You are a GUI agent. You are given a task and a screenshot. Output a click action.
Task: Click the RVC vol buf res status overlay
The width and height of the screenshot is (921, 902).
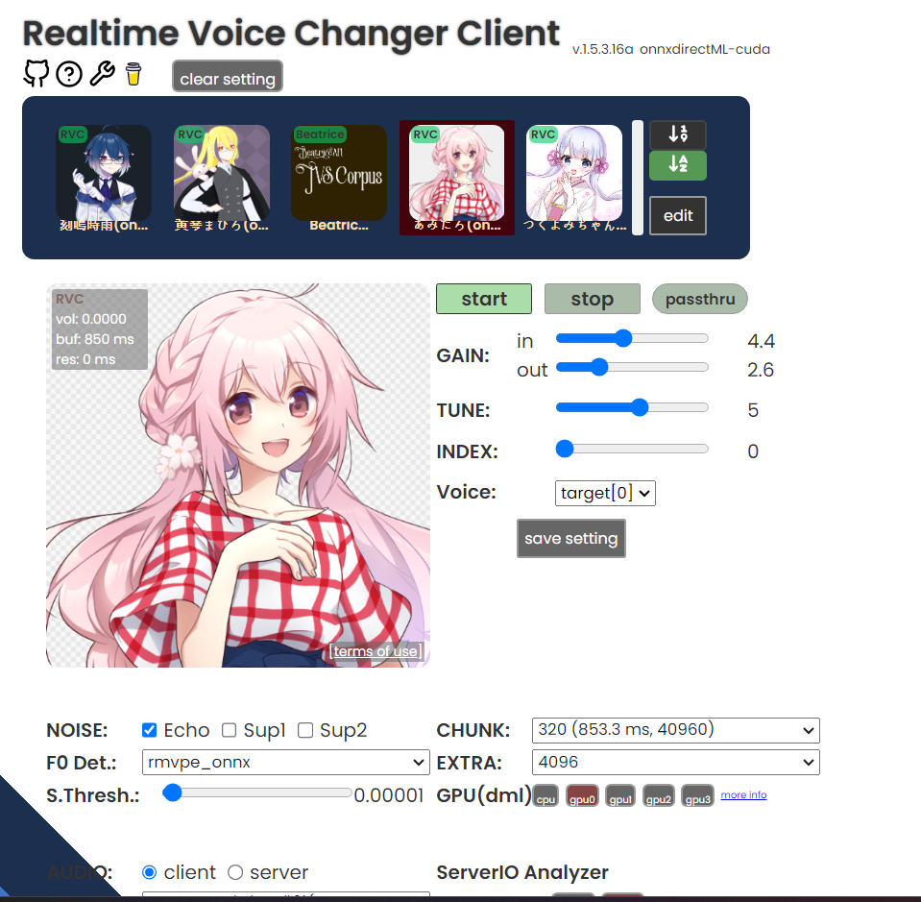tap(99, 329)
